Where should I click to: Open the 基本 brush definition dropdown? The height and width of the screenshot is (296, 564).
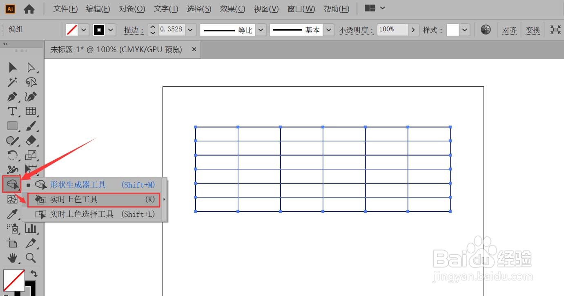coord(328,30)
